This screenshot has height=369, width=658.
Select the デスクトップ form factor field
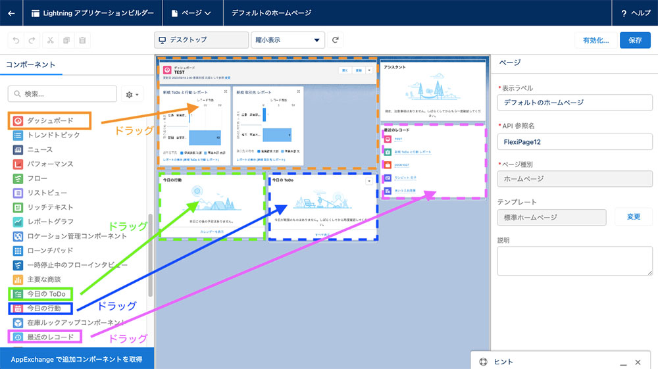201,40
